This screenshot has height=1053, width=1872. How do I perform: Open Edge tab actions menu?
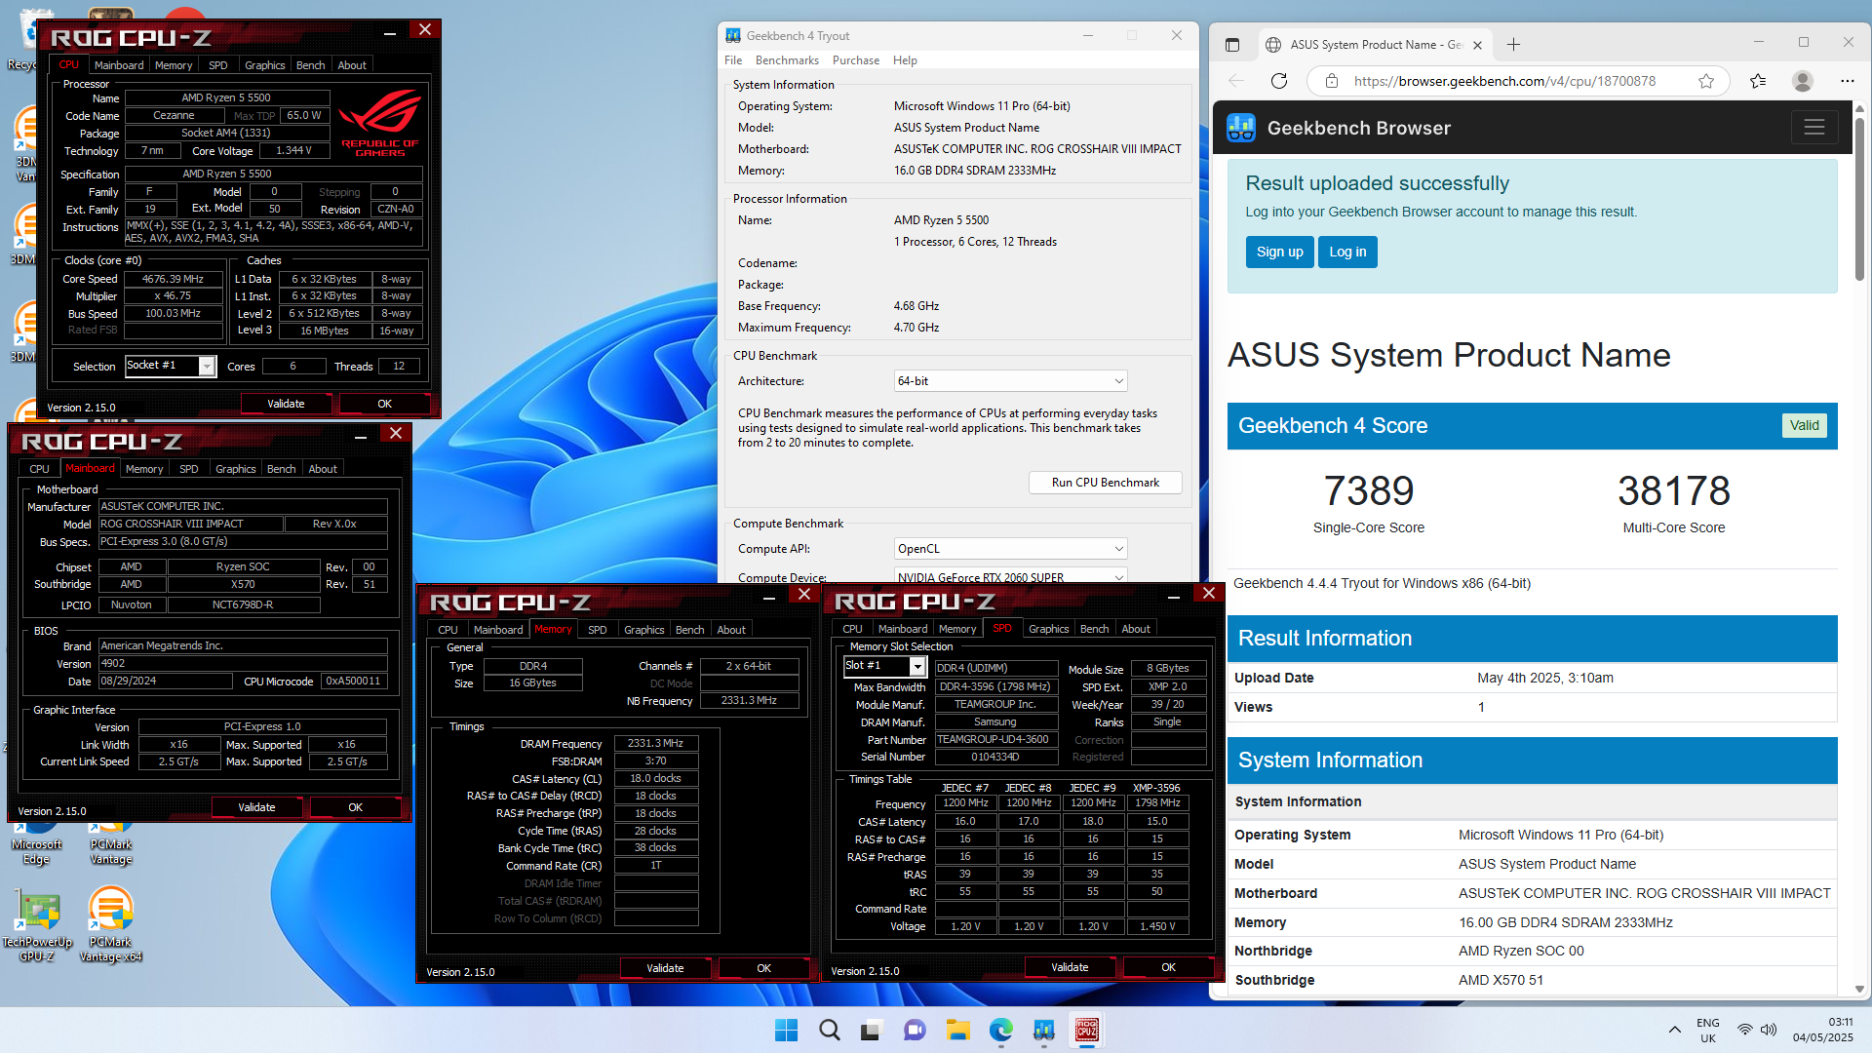[x=1231, y=44]
